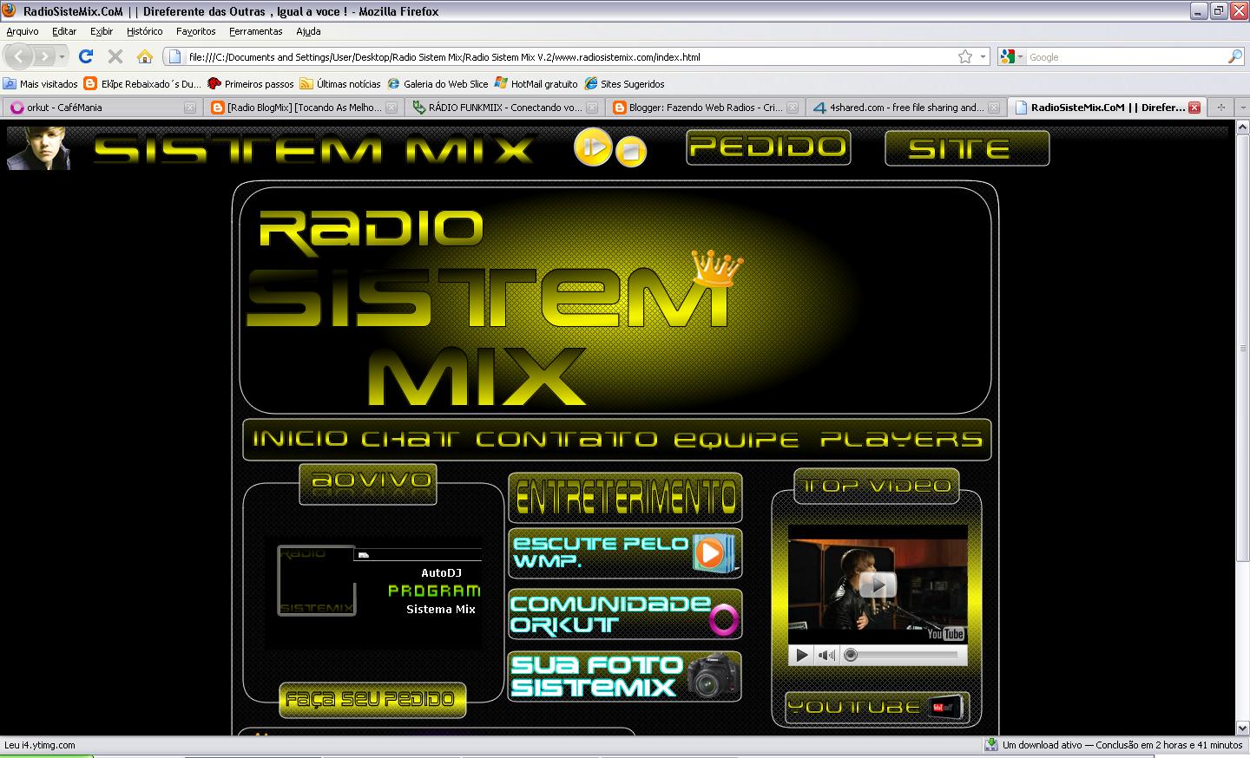Open CHAT in site navigation
1250x758 pixels.
410,439
